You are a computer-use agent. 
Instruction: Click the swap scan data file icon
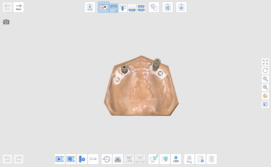pos(189,159)
